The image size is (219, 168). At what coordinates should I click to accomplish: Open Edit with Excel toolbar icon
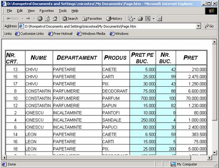point(148,19)
